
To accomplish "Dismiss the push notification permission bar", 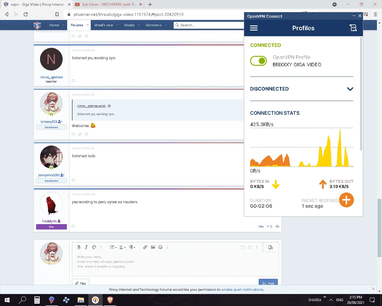I will [x=373, y=289].
